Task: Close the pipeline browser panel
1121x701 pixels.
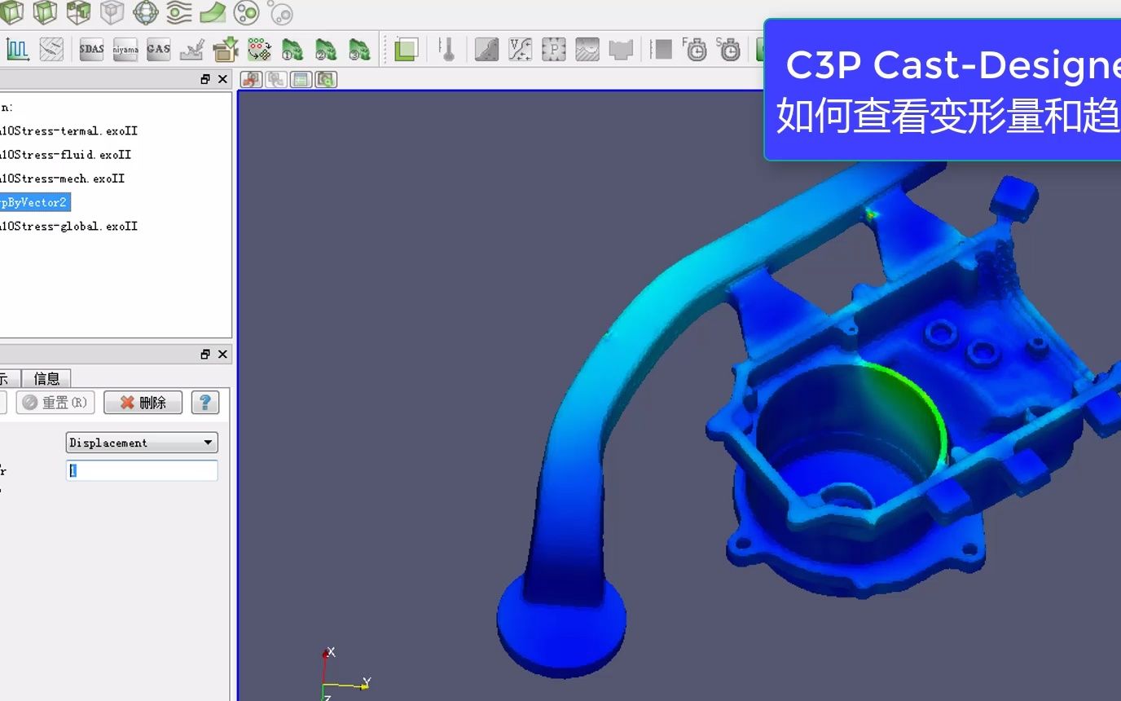Action: (x=222, y=79)
